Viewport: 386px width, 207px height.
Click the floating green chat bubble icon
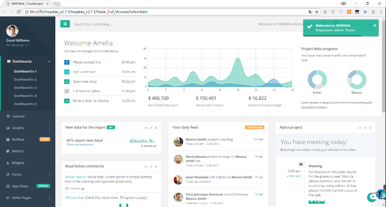coord(371,197)
